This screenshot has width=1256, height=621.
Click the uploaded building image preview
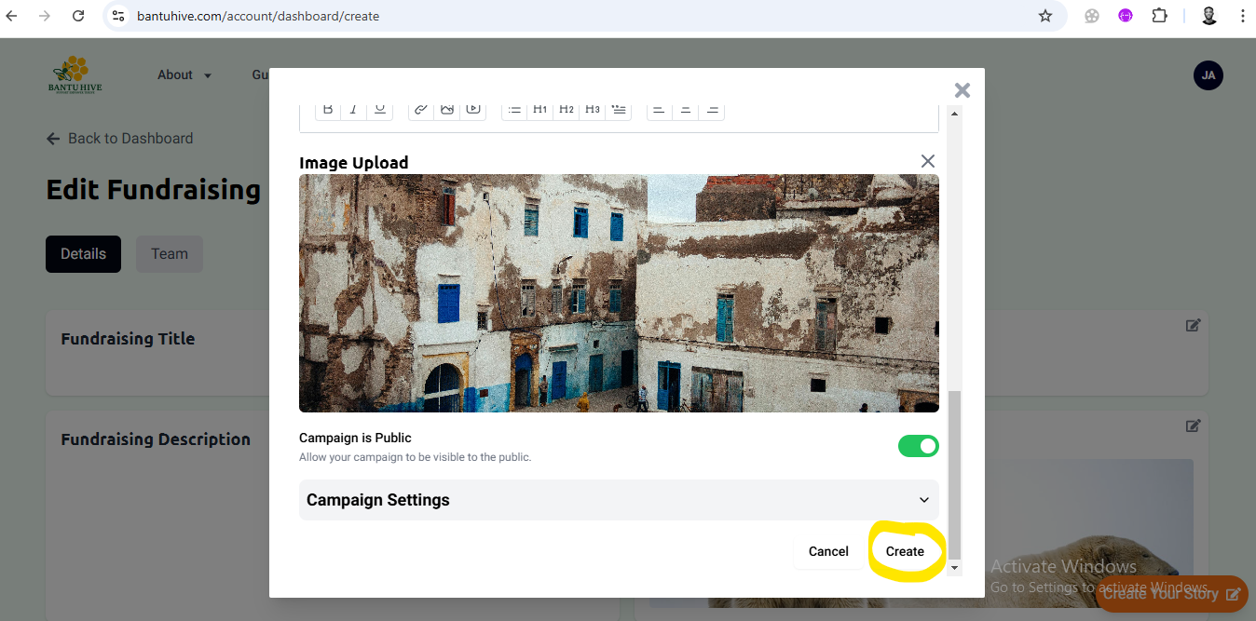point(619,293)
